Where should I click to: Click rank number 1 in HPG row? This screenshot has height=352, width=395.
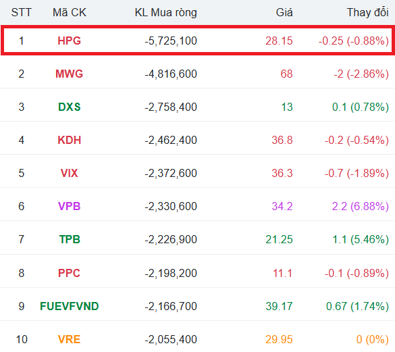coord(22,41)
